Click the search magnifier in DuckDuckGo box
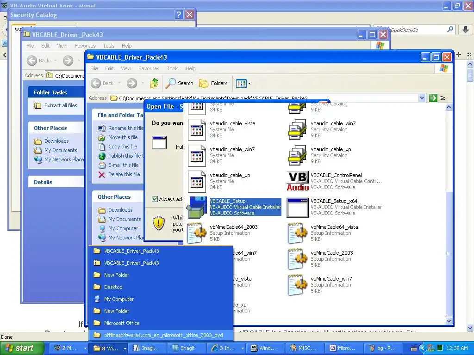 click(450, 30)
